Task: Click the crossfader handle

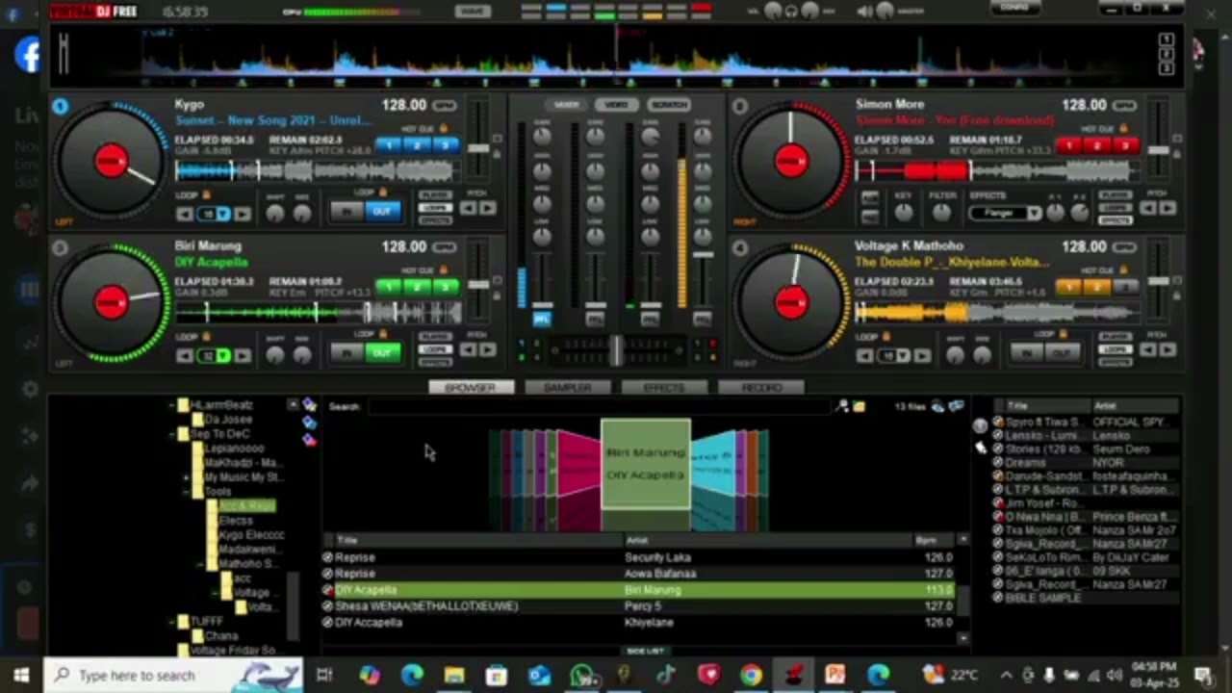Action: click(x=616, y=351)
